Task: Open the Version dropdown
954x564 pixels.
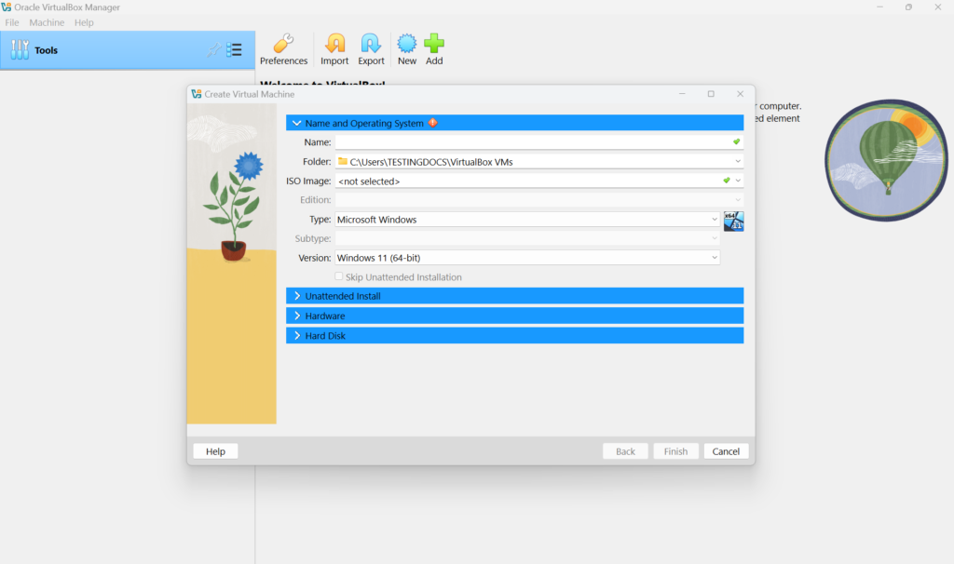Action: 715,257
